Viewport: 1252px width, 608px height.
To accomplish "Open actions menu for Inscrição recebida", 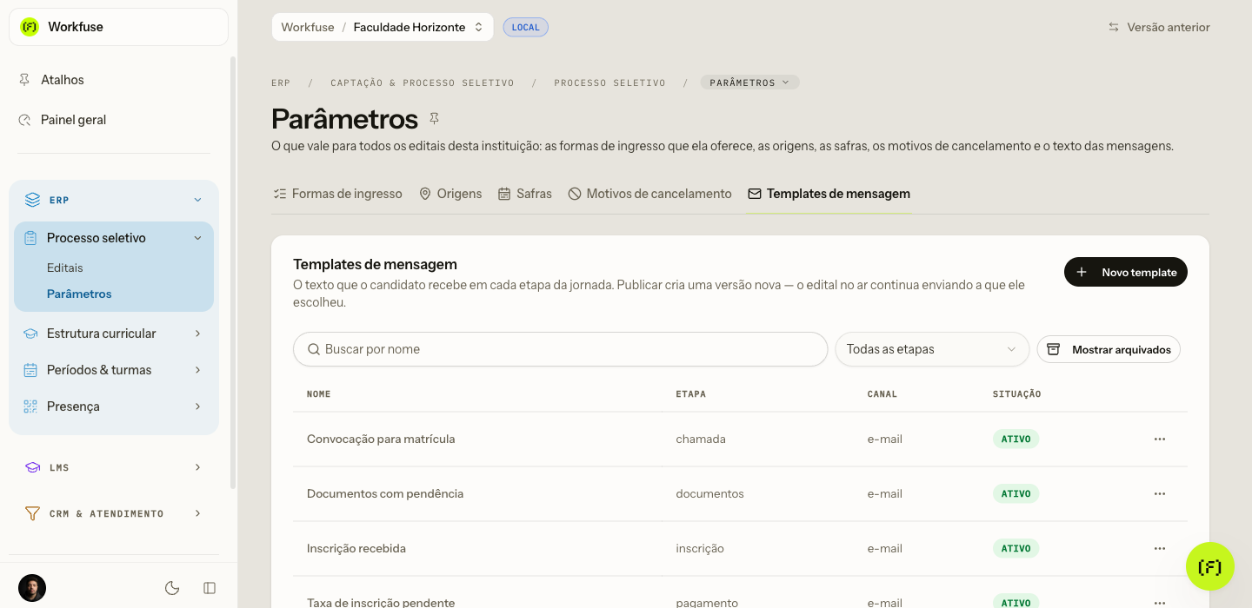I will coord(1159,549).
